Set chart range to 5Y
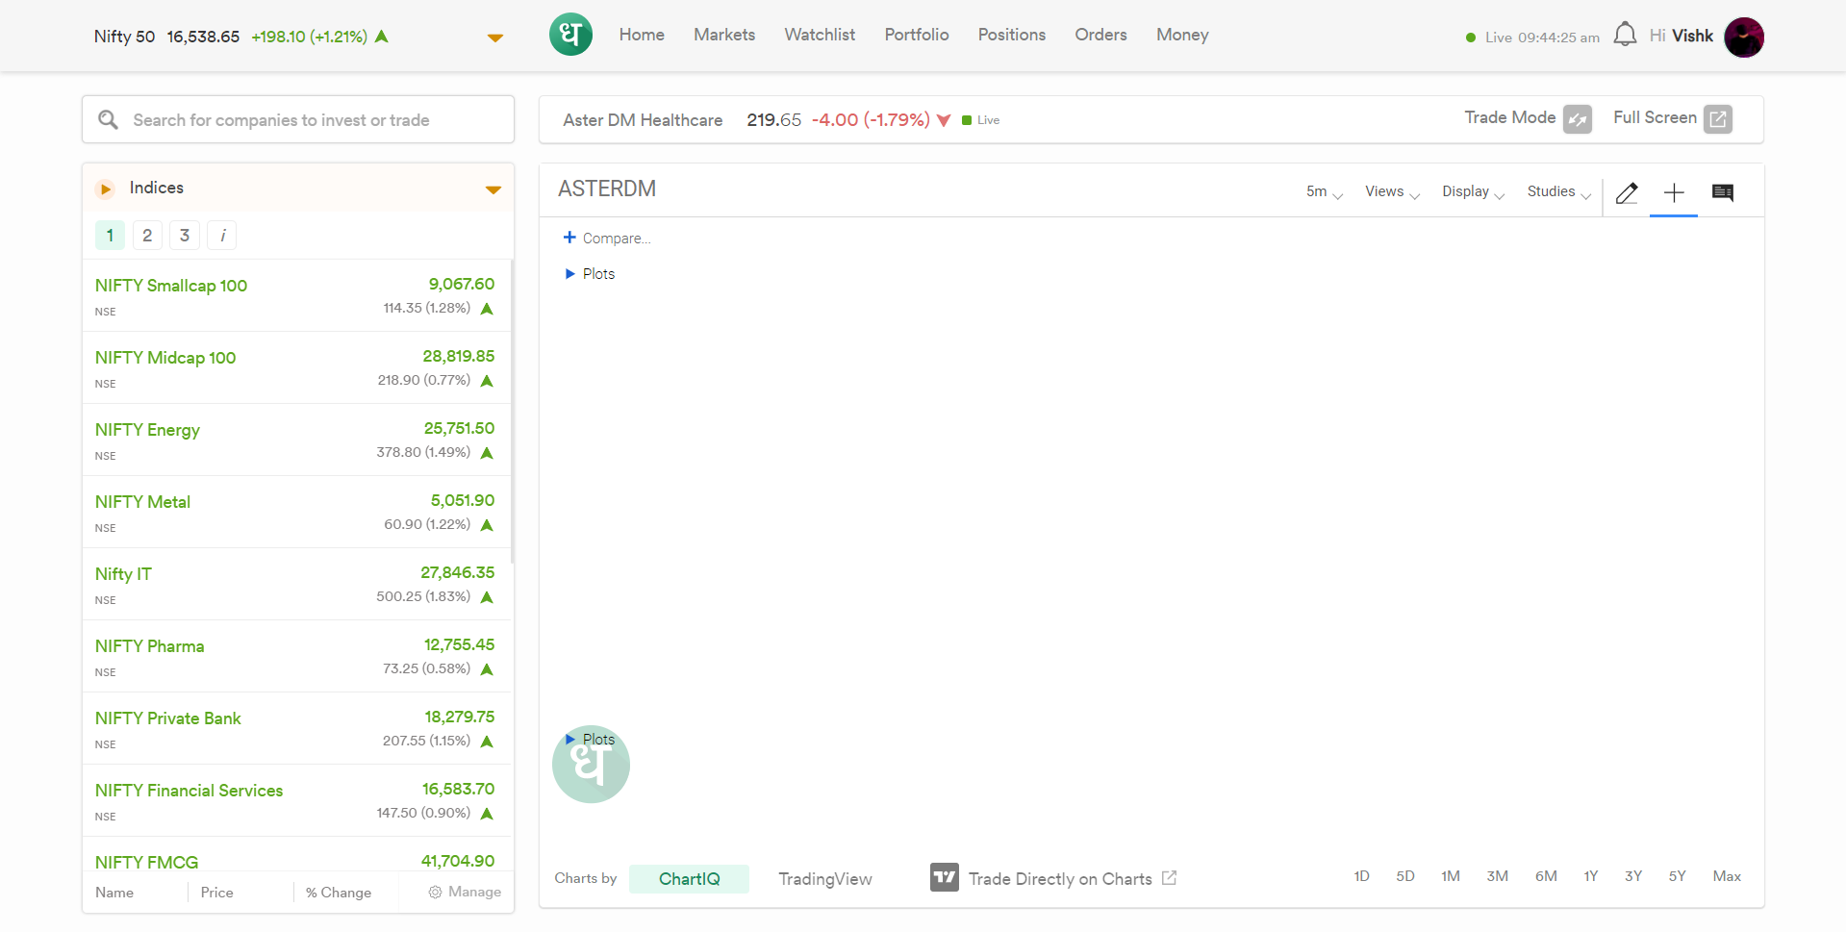The width and height of the screenshot is (1846, 932). pyautogui.click(x=1678, y=876)
